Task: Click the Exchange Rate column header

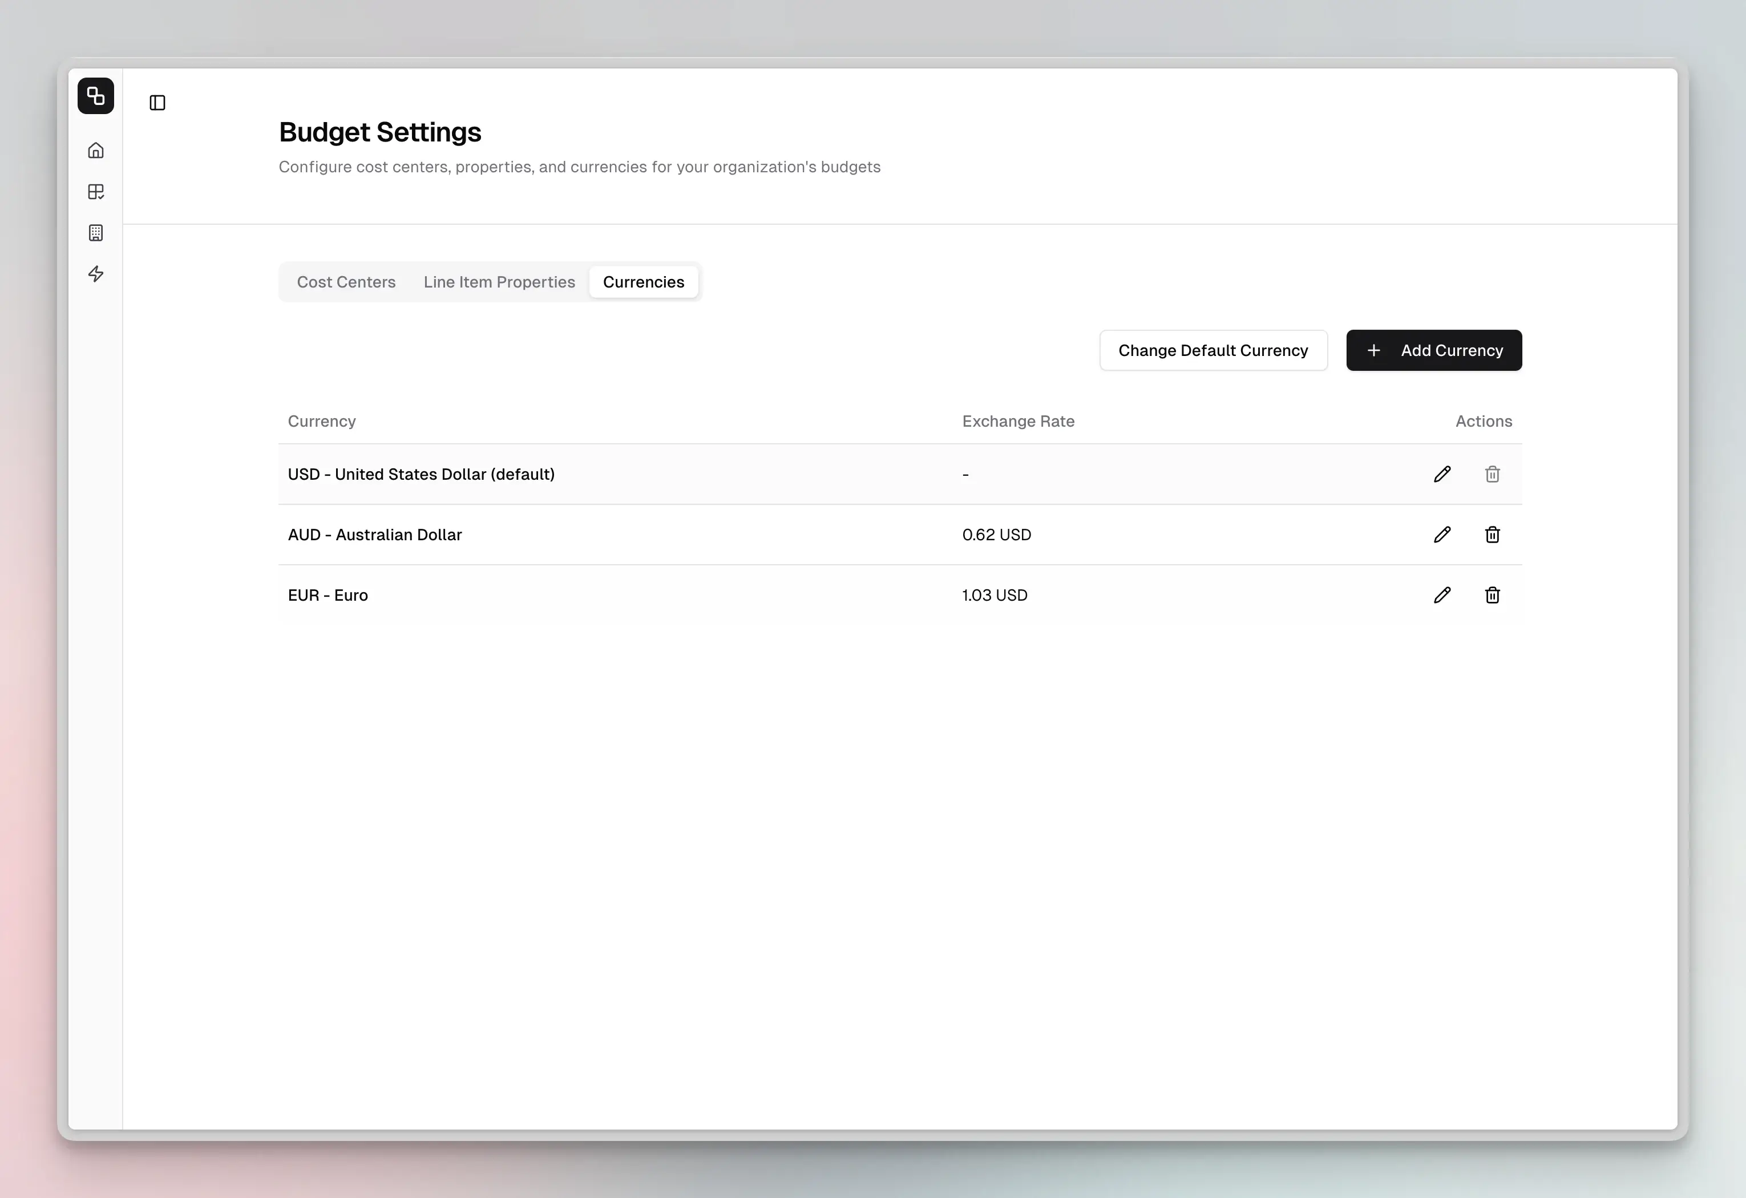Action: click(1018, 420)
